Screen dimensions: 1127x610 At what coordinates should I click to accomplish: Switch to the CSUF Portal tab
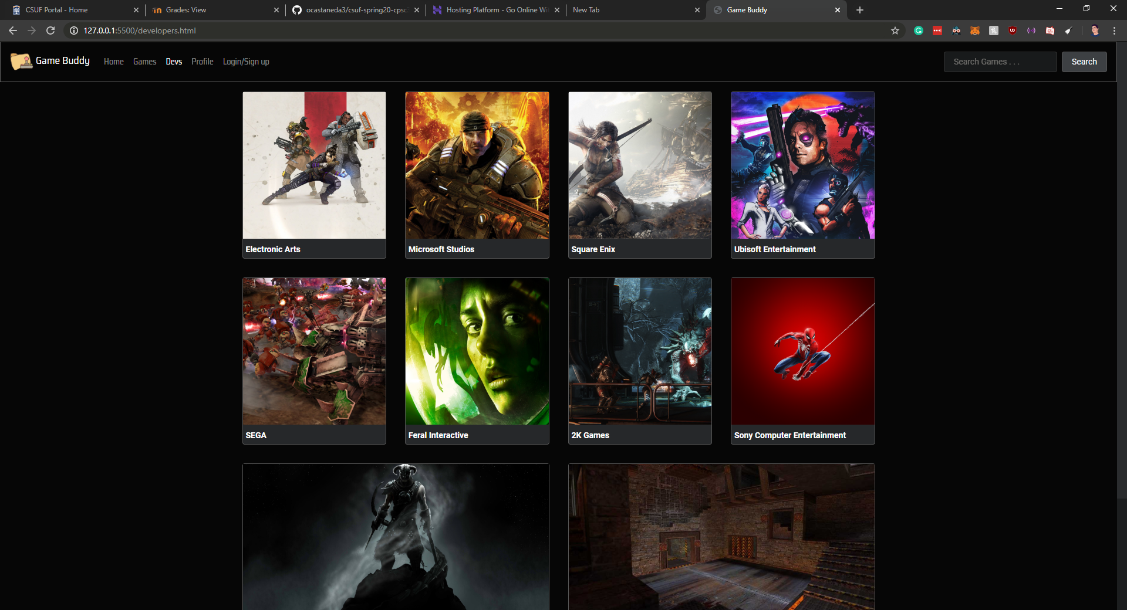click(x=57, y=10)
